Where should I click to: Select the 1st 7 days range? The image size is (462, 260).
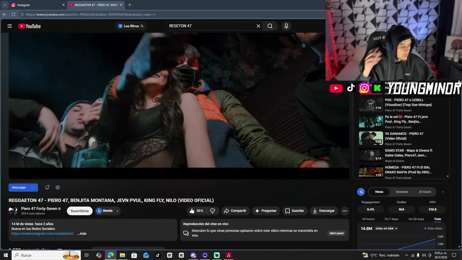click(391, 219)
